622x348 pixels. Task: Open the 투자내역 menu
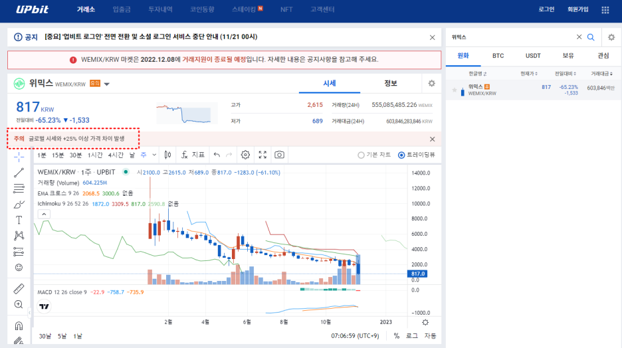point(160,9)
